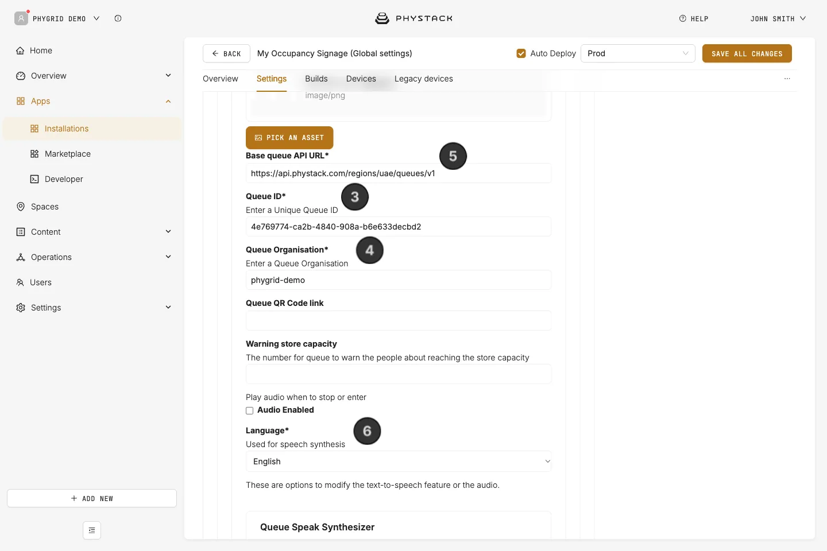Click the Users people icon
Viewport: 827px width, 551px height.
(20, 282)
